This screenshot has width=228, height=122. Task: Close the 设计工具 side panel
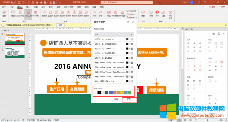tap(224, 34)
